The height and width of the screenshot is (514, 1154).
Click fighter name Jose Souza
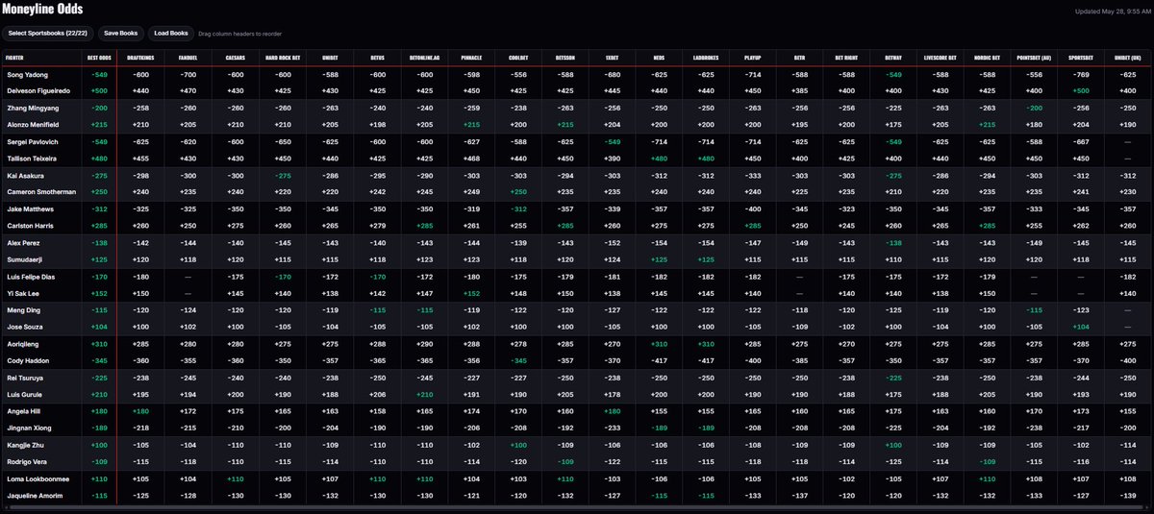coord(23,328)
